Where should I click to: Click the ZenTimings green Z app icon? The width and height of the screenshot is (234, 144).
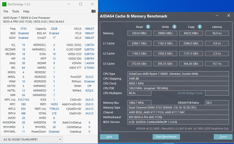(x=4, y=4)
